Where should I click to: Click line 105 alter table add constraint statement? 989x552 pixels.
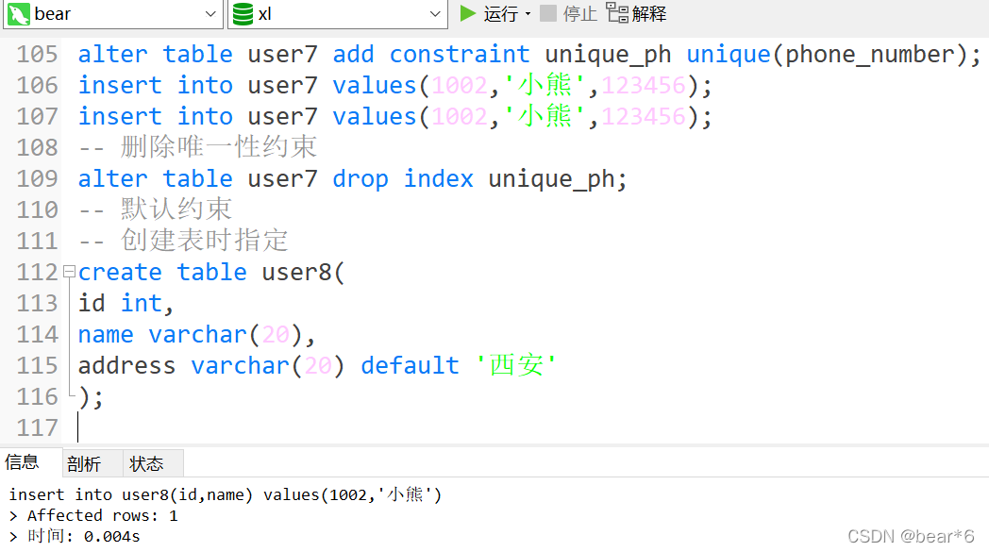[528, 55]
